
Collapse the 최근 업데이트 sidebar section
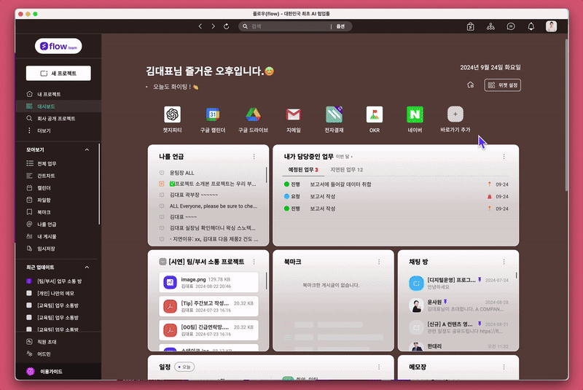87,268
